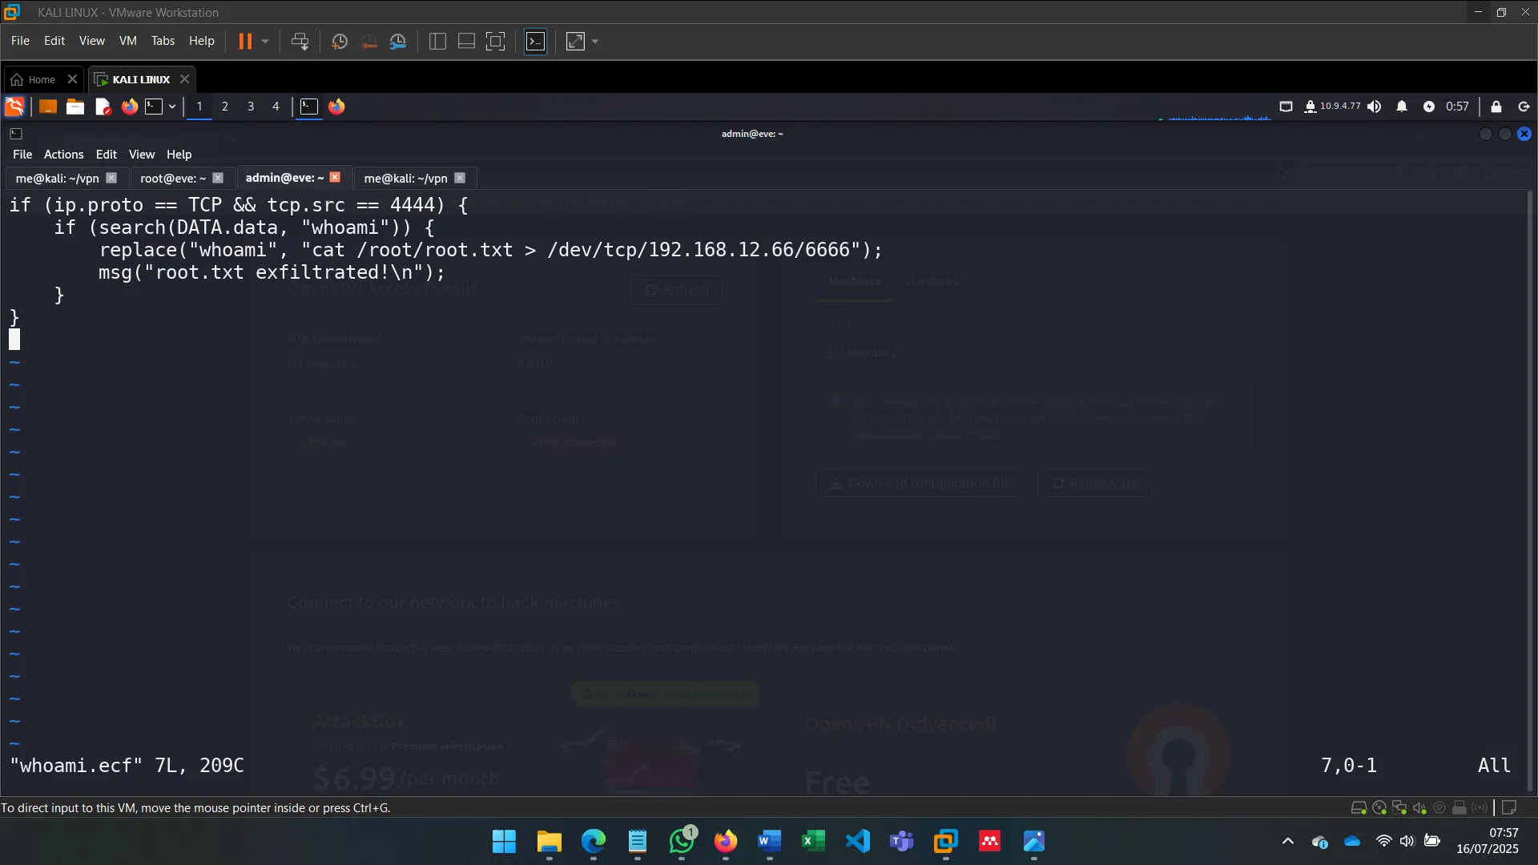Viewport: 1538px width, 865px height.
Task: Click the Kali volume icon
Action: 1375,107
